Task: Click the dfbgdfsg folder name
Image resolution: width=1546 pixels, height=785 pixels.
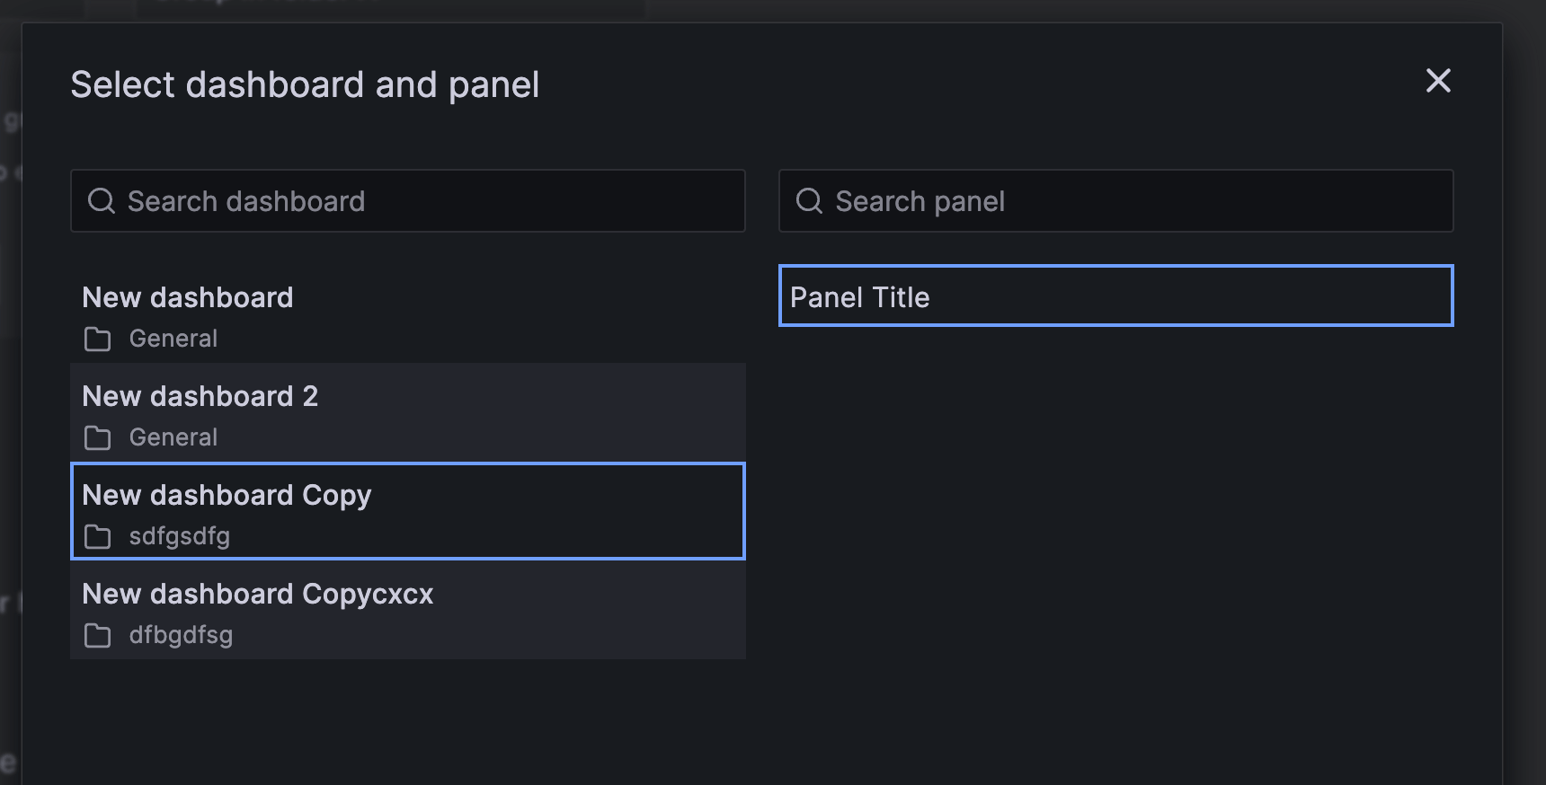Action: [181, 636]
